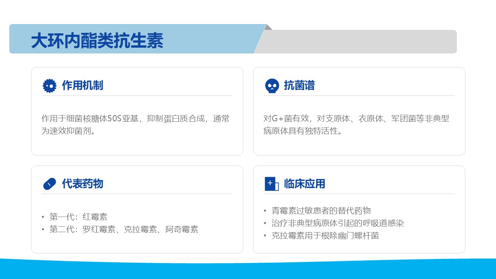Select the skull icon next to 抗菌谱
This screenshot has height=279, width=496.
click(272, 86)
